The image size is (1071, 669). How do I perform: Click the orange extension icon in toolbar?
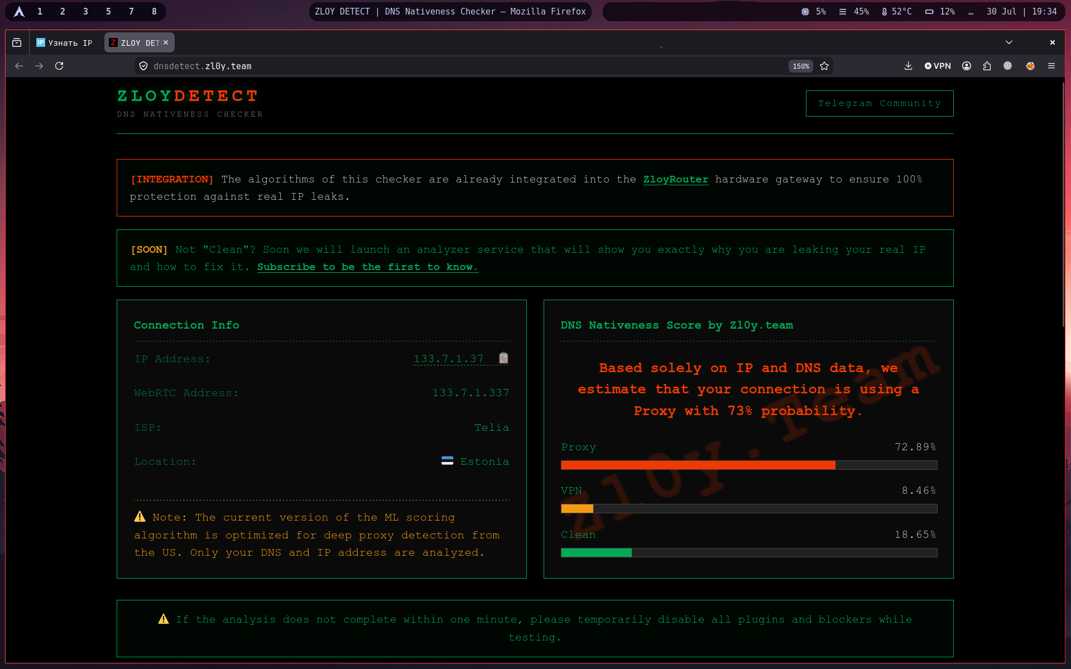click(1030, 66)
